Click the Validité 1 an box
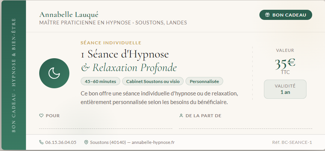This screenshot has height=151, width=325. tap(285, 89)
